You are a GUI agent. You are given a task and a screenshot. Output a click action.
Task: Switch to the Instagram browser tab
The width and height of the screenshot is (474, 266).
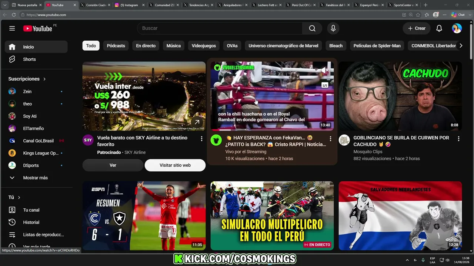129,5
